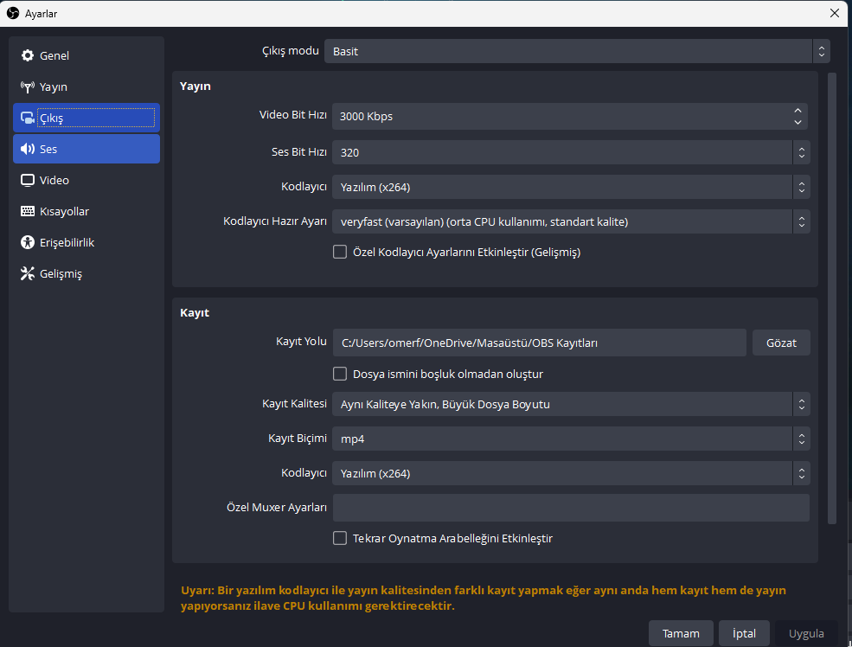Click the Uygula apply button
The image size is (852, 647).
click(x=806, y=633)
